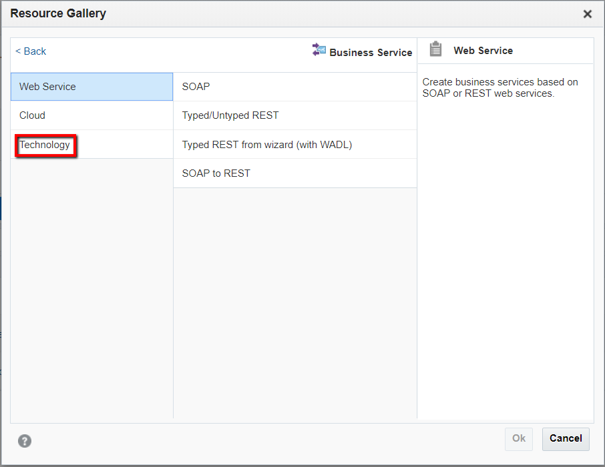Image resolution: width=605 pixels, height=467 pixels.
Task: Click empty area below SOAP to REST
Action: click(294, 300)
